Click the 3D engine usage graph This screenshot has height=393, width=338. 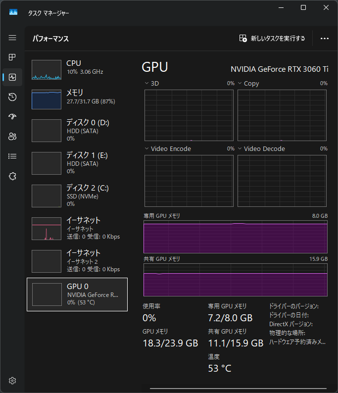[189, 115]
